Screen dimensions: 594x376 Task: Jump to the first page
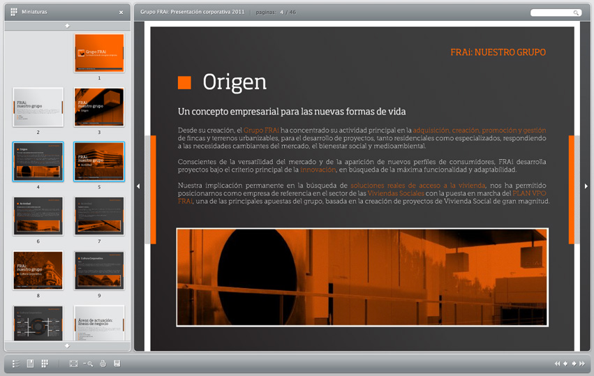pos(557,363)
